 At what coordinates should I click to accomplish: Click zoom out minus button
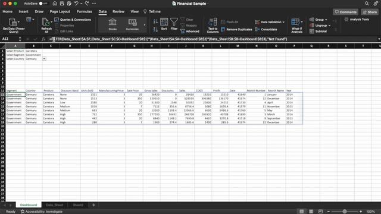click(x=329, y=212)
